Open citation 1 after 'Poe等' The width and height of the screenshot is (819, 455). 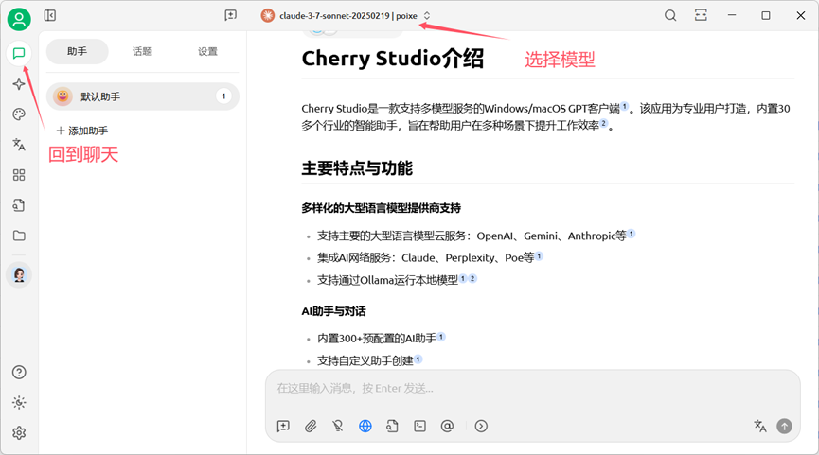pyautogui.click(x=539, y=255)
